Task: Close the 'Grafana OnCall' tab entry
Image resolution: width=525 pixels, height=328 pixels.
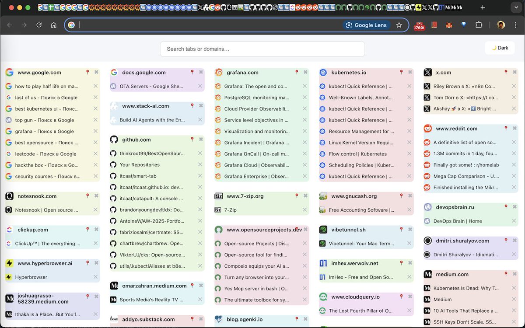Action: click(304, 154)
